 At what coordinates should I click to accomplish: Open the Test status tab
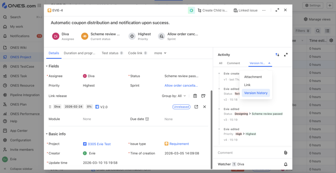tap(112, 53)
